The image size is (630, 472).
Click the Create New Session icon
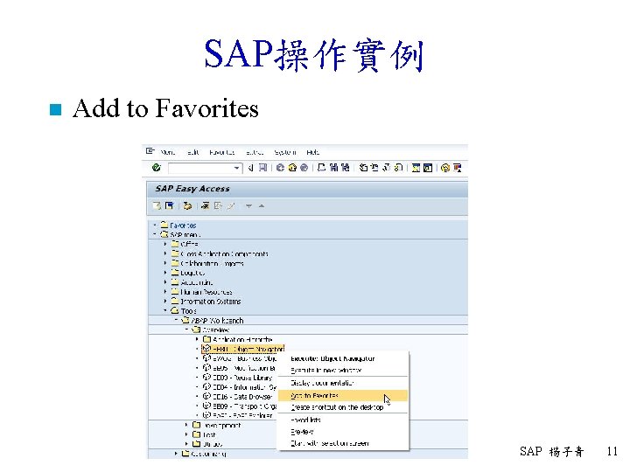[x=416, y=168]
